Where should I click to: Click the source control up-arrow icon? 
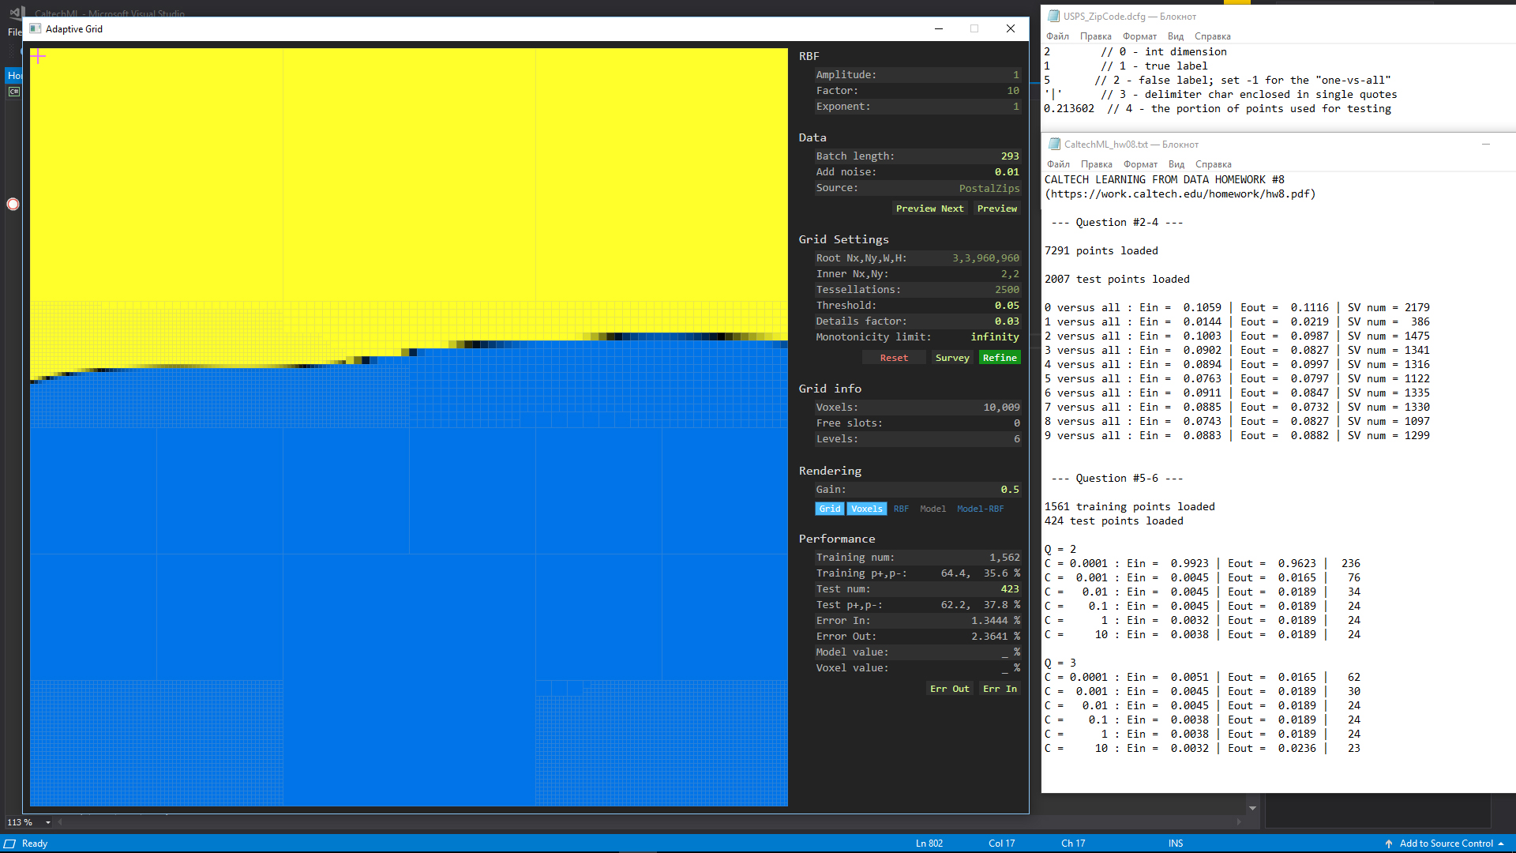click(x=1389, y=844)
